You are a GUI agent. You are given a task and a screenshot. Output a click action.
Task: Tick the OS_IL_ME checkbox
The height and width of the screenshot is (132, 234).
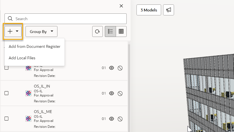6,119
